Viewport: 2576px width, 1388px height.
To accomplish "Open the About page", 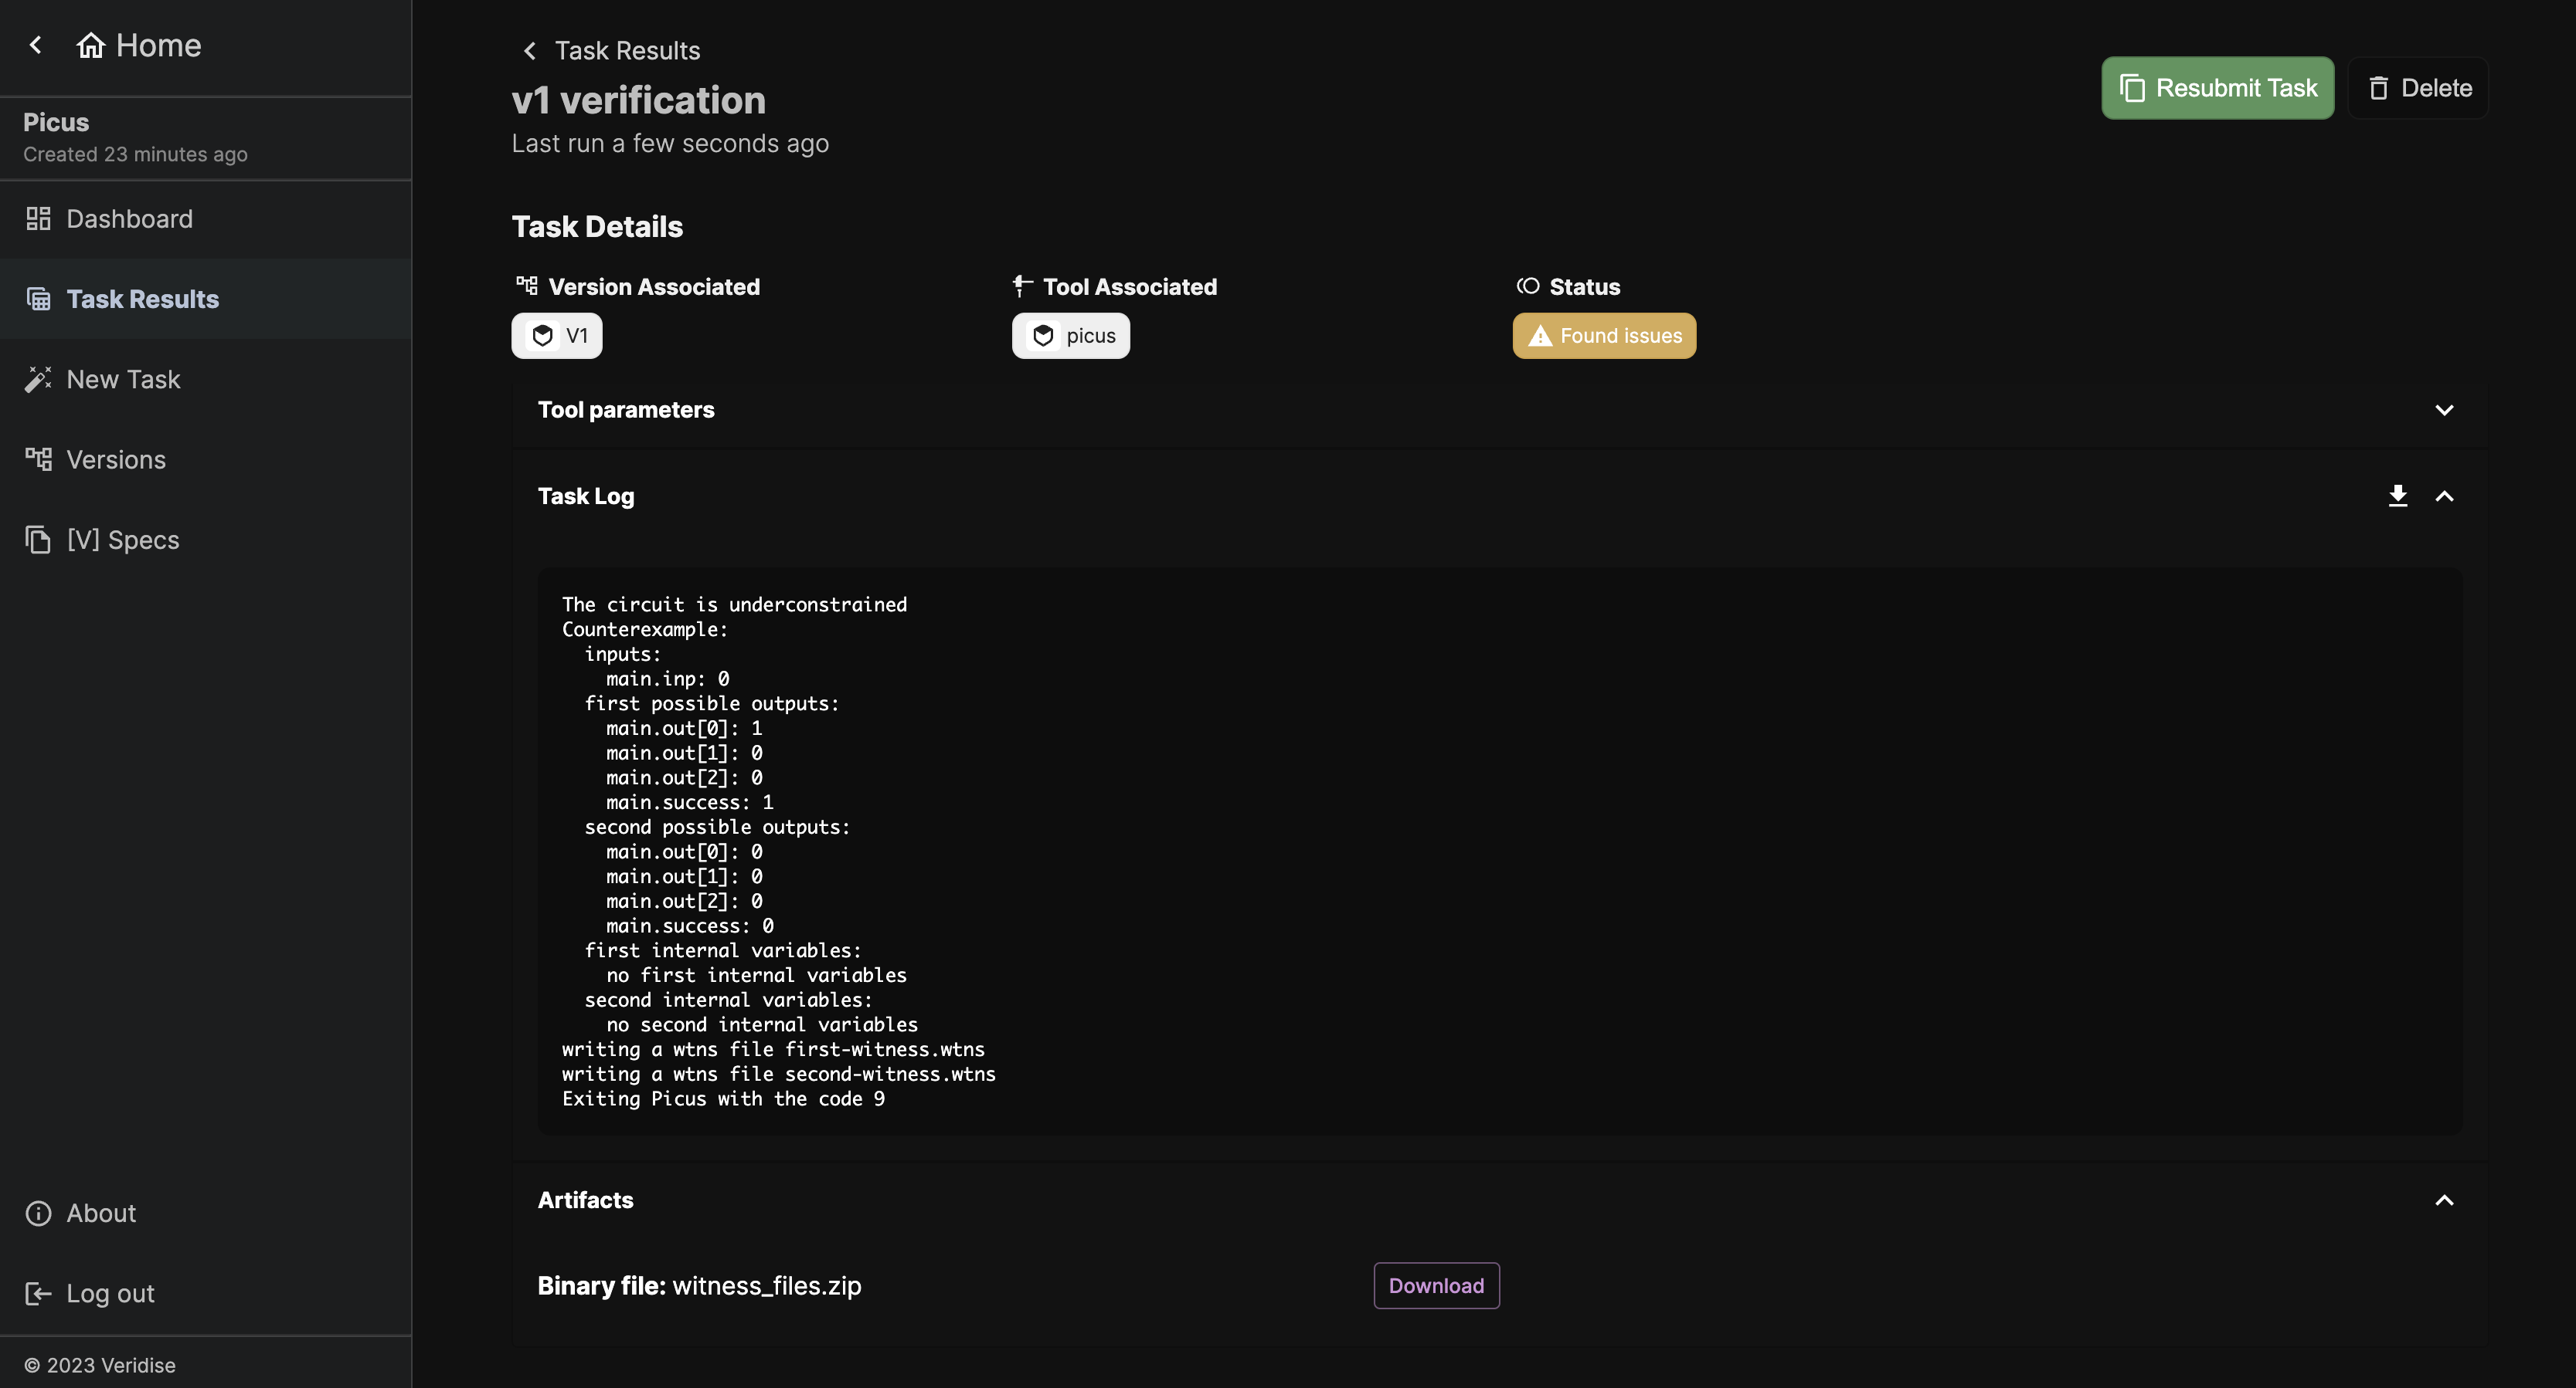I will 206,1213.
